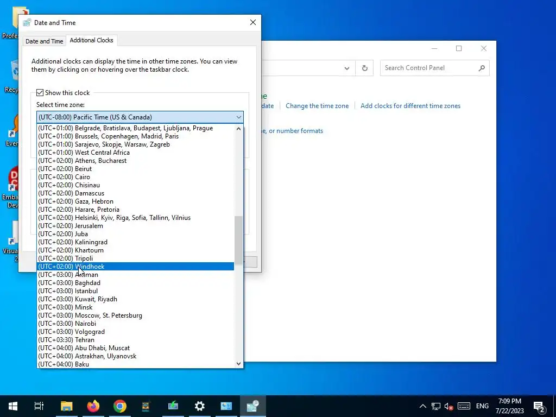Click the ENG language indicator

point(482,406)
